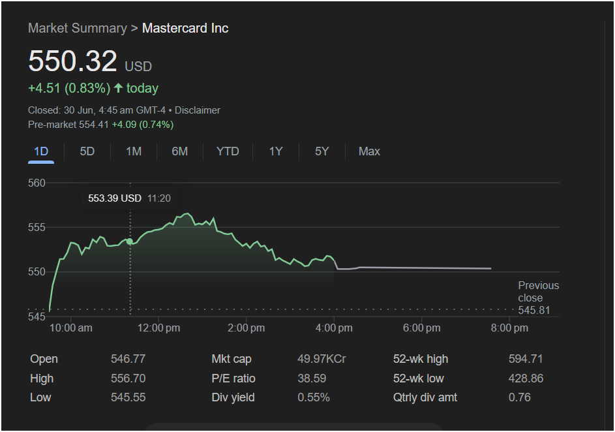Open the 1M chart range
Viewport: 615px width, 432px height.
coord(134,151)
